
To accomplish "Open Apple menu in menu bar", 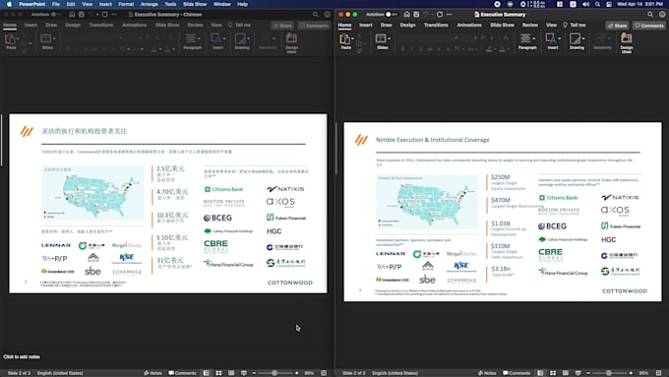I will 10,4.
